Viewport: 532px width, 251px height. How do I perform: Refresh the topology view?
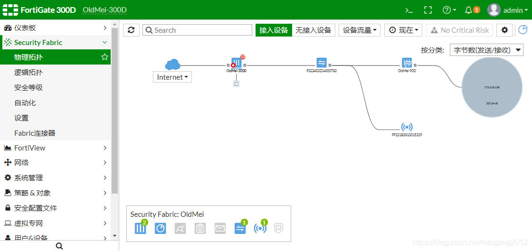[x=131, y=30]
